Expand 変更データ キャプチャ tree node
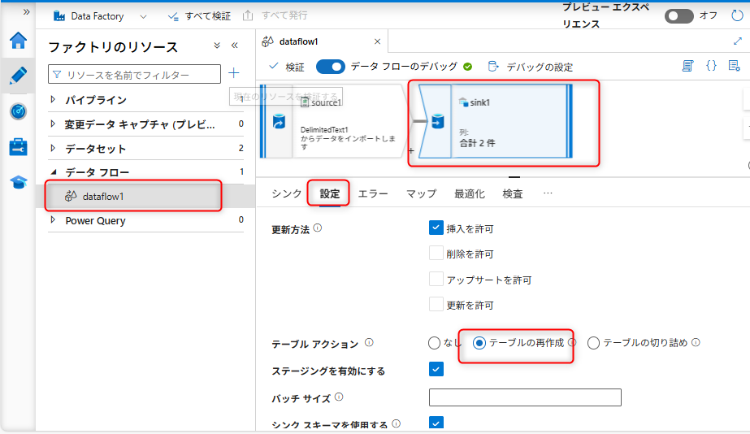The width and height of the screenshot is (750, 434). click(x=53, y=124)
